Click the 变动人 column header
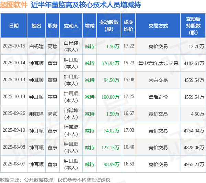 (x=71, y=26)
